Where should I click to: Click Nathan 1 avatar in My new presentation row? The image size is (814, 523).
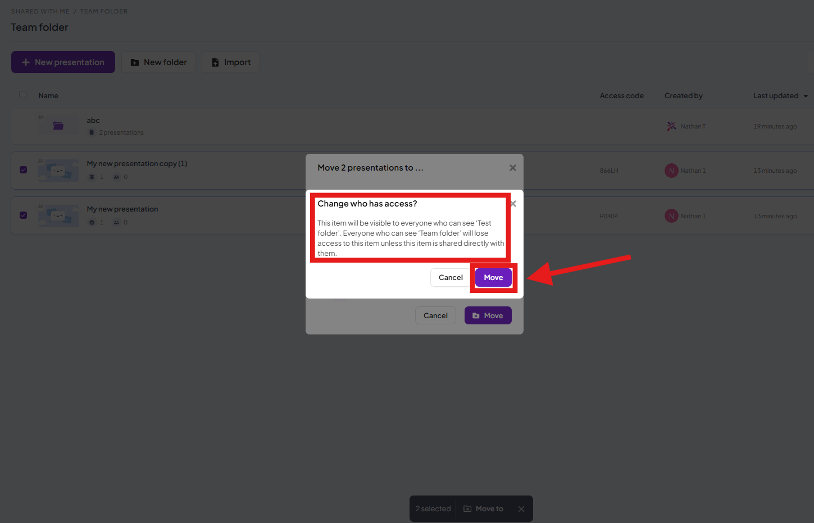coord(671,216)
